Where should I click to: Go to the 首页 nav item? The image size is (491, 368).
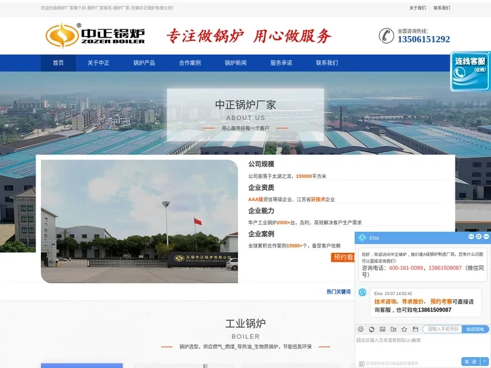pos(58,63)
